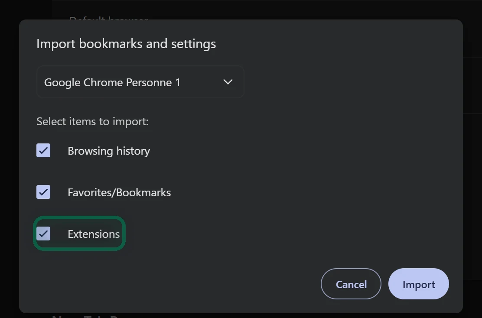Click the Favorites/Bookmarks label

click(119, 192)
